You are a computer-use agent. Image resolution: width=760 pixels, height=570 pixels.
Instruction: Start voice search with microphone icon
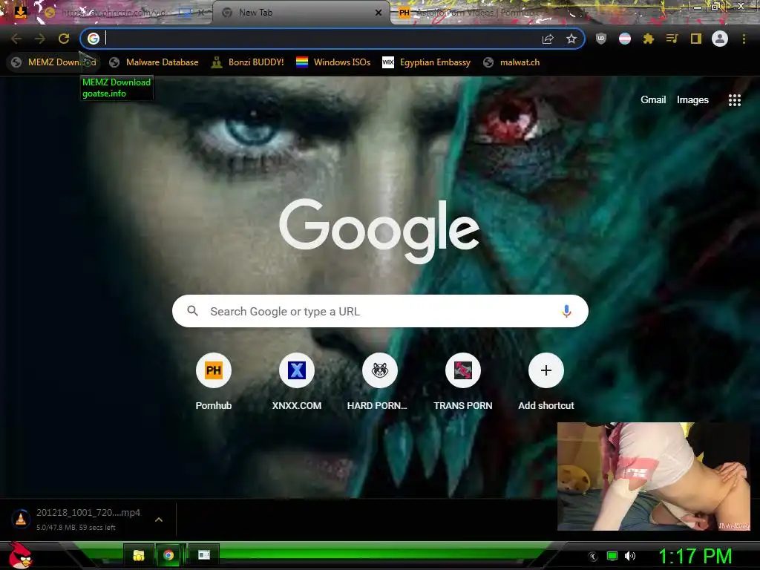coord(566,311)
